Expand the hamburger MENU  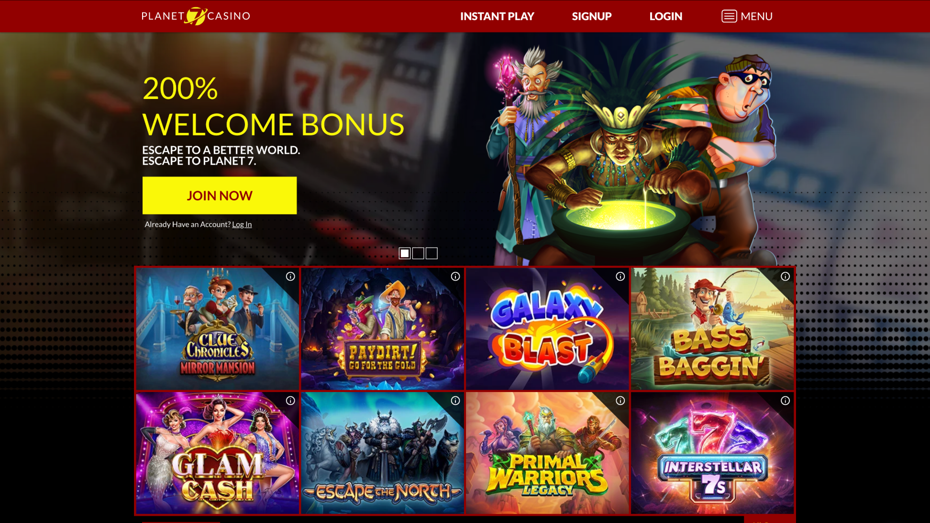[747, 16]
